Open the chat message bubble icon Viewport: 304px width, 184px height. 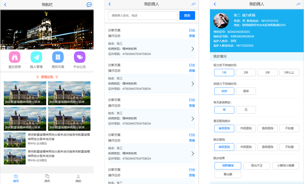[89, 5]
